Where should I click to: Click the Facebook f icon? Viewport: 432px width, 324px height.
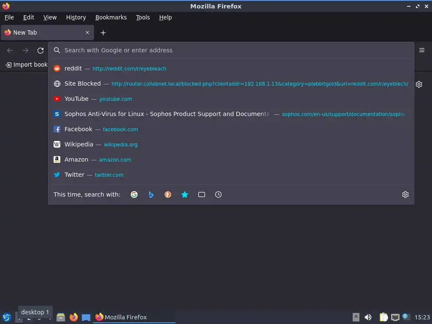(57, 129)
